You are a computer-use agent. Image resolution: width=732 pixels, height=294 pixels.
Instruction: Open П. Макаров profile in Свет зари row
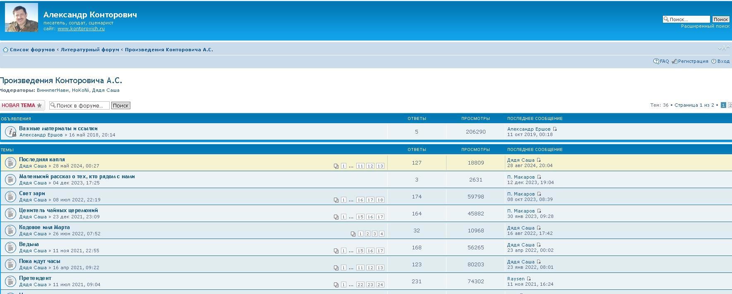tap(521, 194)
